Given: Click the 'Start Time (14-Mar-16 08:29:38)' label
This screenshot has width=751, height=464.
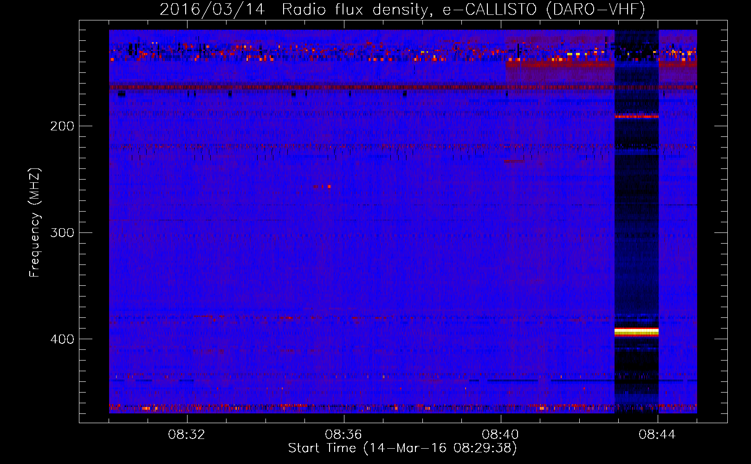Looking at the screenshot, I should (402, 448).
